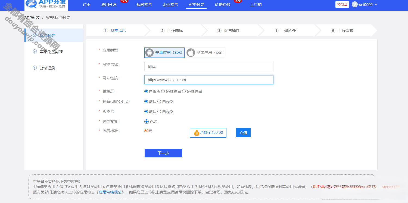
Task: Click WEB标准封装 breadcrumb text
Action: click(x=58, y=18)
